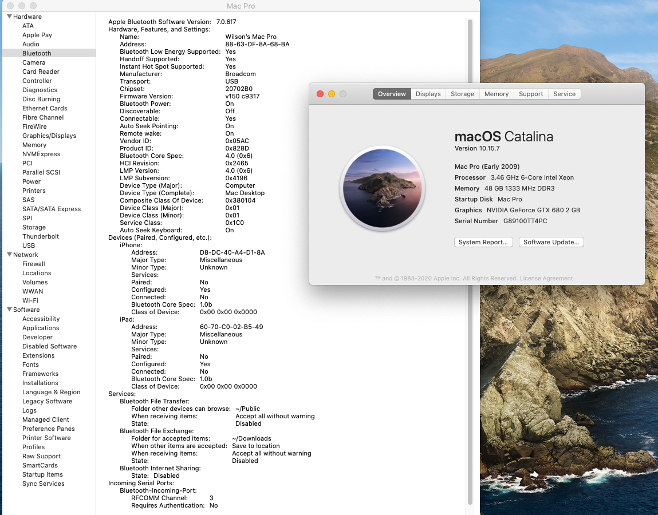Open the Memory tab in About This Mac
658x515 pixels.
(x=497, y=94)
